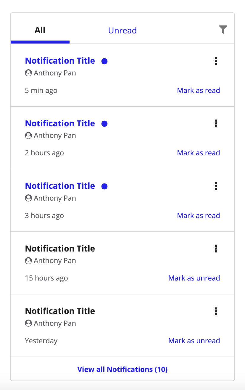Switch to the All tab
This screenshot has height=390, width=245.
pos(40,30)
